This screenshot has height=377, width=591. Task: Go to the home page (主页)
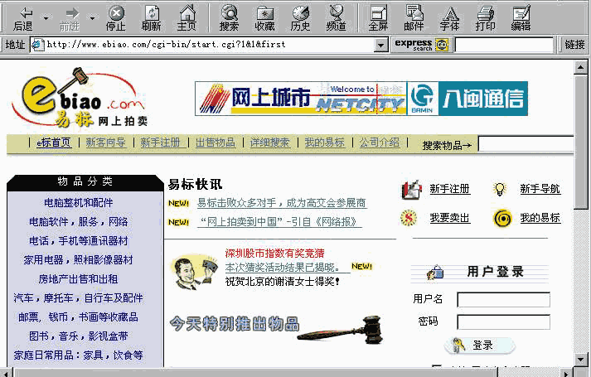[x=187, y=17]
